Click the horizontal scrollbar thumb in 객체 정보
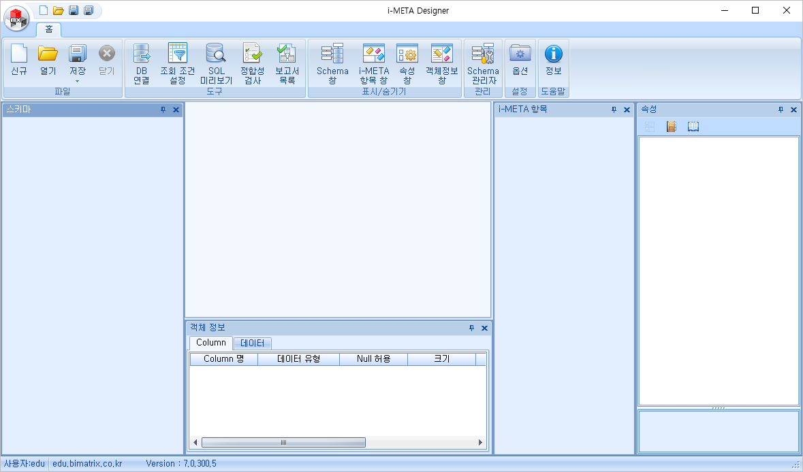 tap(283, 442)
